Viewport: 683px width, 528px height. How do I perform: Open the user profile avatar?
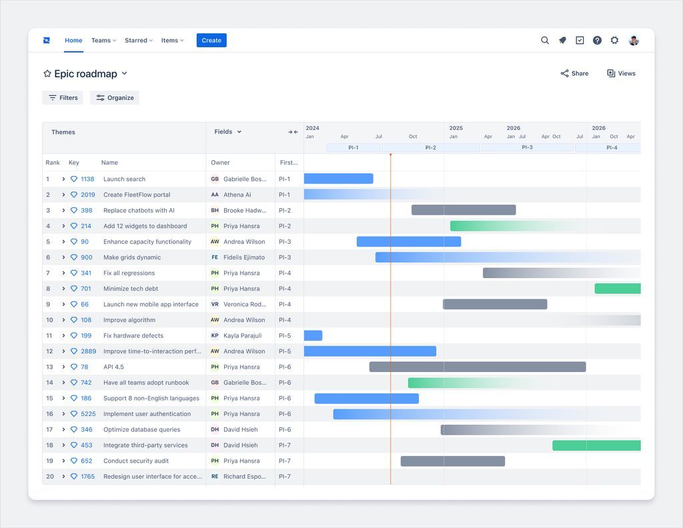coord(634,41)
